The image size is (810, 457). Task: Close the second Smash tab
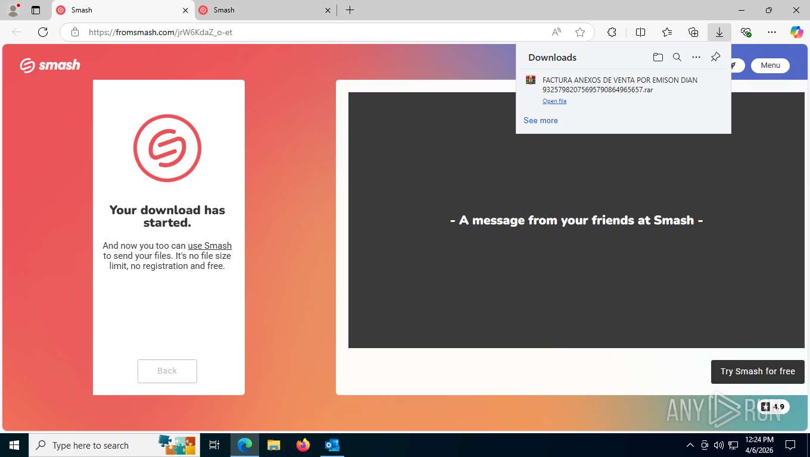[x=328, y=10]
